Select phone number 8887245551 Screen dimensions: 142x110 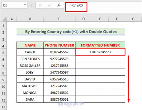pyautogui.click(x=59, y=99)
